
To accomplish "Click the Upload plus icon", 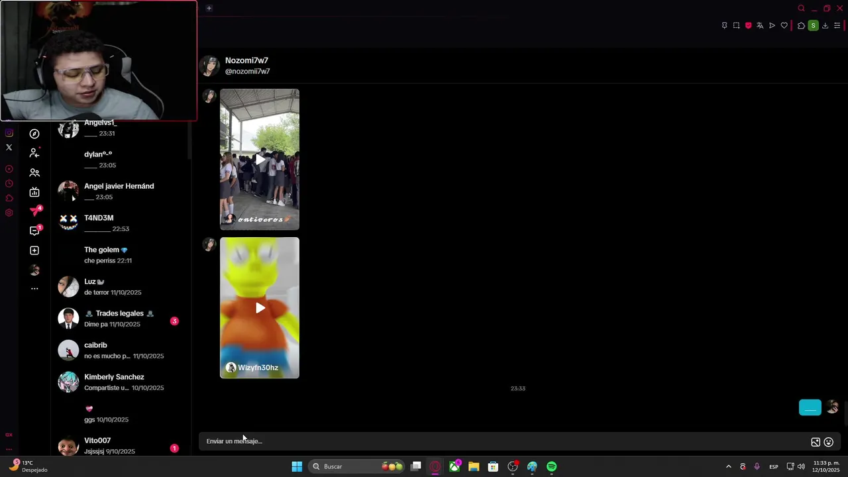I will pyautogui.click(x=34, y=250).
